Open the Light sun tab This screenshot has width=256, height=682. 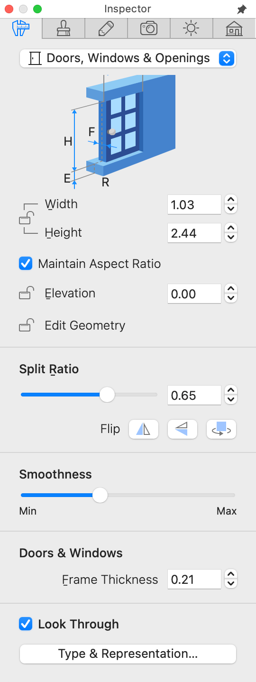192,28
